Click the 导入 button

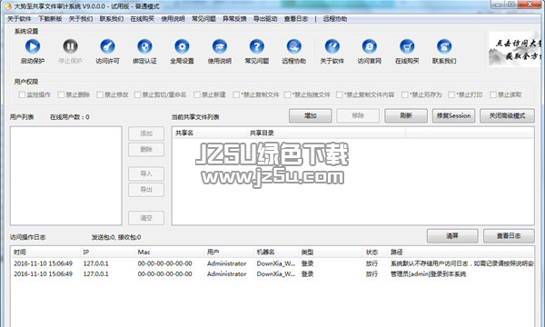tap(146, 173)
